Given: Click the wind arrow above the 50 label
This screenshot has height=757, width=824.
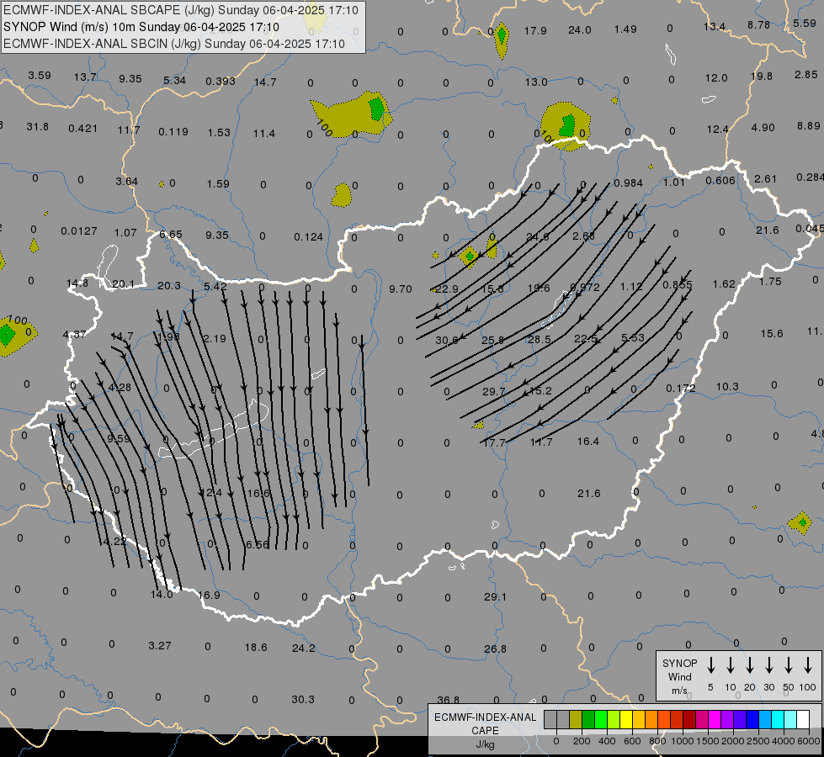Looking at the screenshot, I should coord(789,665).
